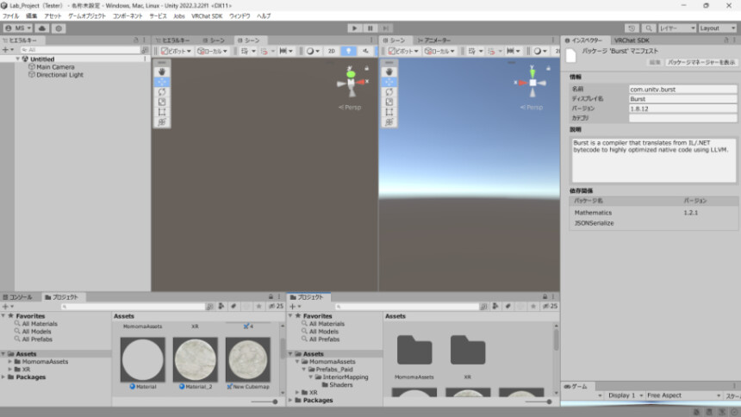
Task: Open settings gear in top toolbar
Action: (x=59, y=28)
